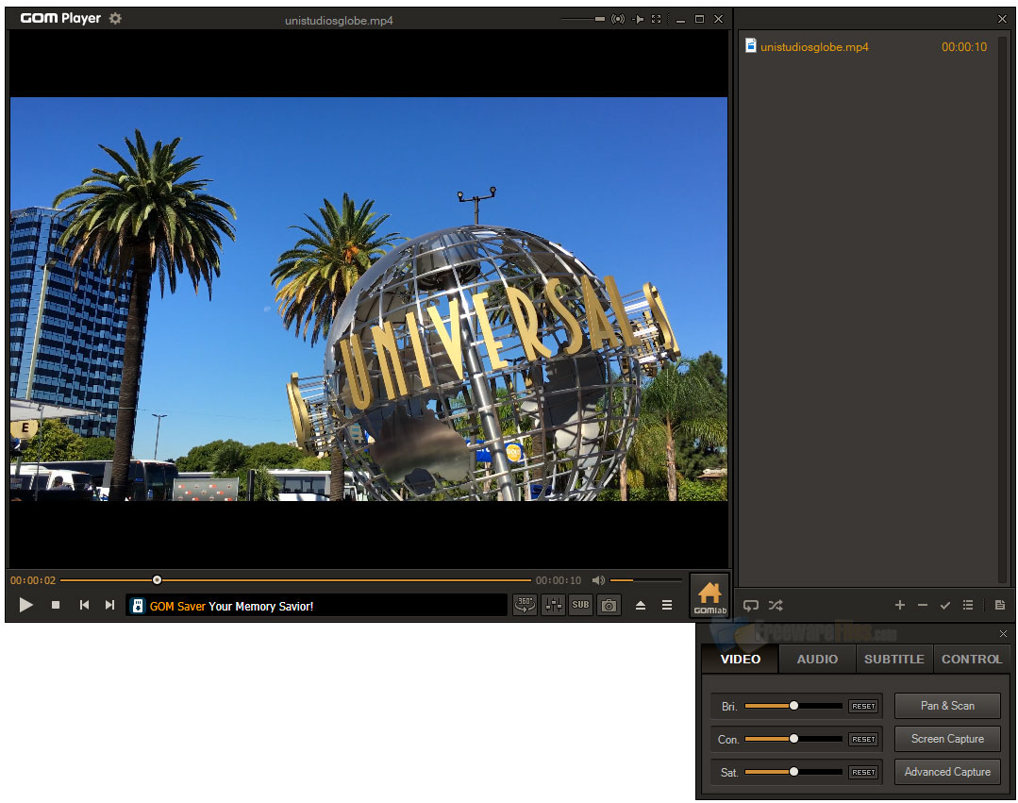This screenshot has width=1018, height=803.
Task: Click the playlist document icon
Action: click(1000, 605)
